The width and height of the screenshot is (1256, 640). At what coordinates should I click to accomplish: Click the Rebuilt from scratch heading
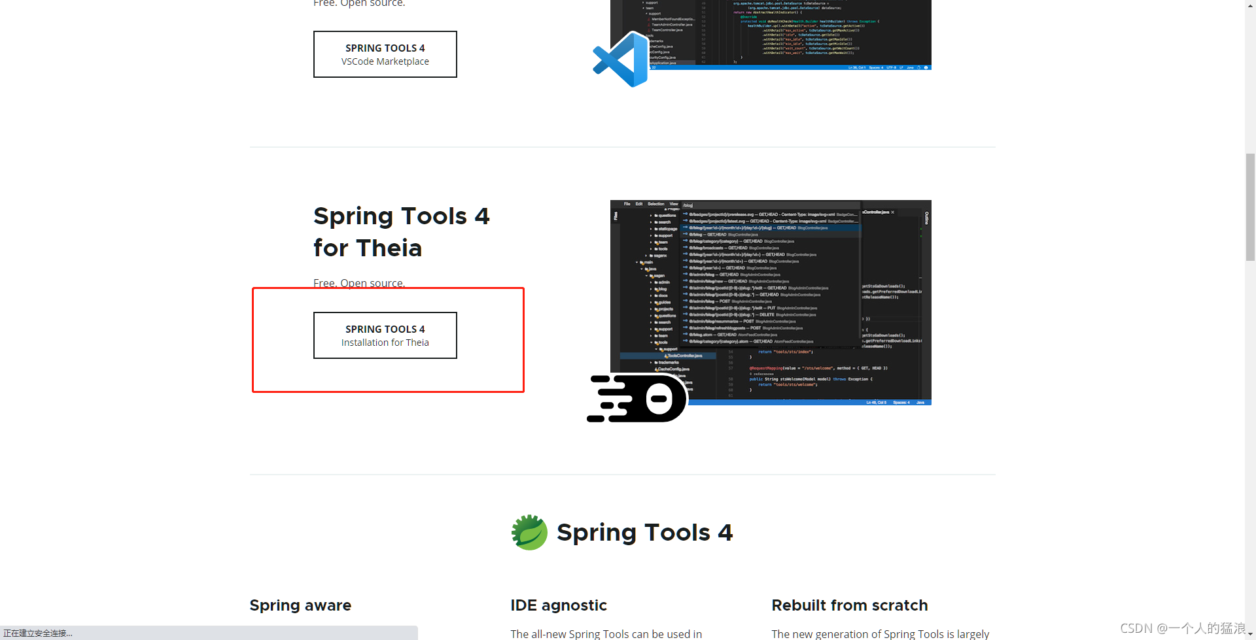point(849,605)
